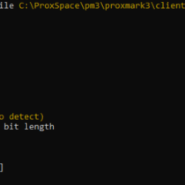
Task: Click the yellow letter "o" before detect
Action: [x=1, y=117]
